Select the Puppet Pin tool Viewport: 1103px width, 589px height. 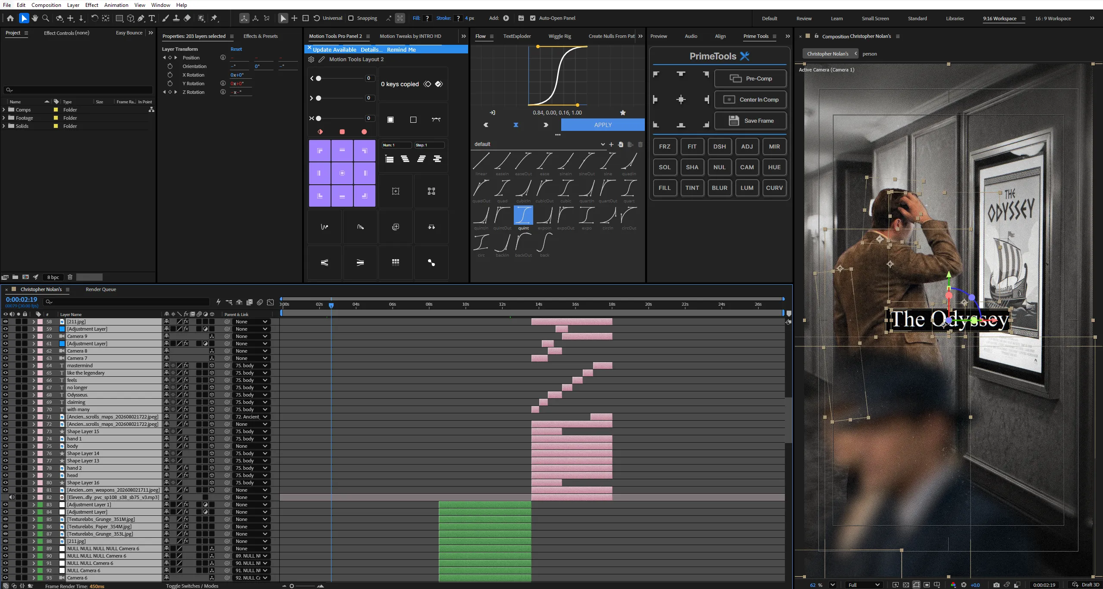[x=214, y=18]
